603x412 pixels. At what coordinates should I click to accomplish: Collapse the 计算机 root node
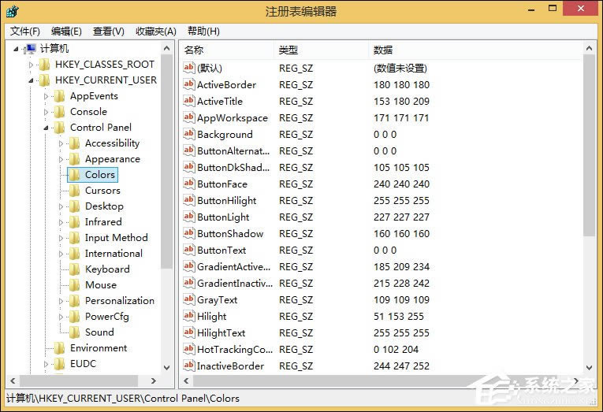[x=16, y=49]
